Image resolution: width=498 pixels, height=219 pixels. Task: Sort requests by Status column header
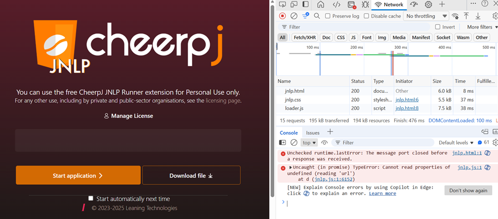click(361, 81)
